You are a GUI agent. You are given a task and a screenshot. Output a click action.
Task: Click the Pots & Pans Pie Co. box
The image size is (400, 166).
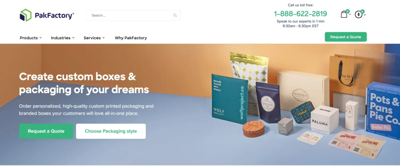[383, 111]
